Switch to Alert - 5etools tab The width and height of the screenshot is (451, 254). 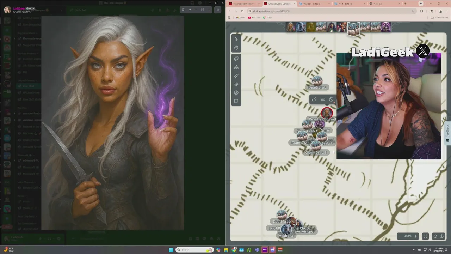(x=349, y=4)
